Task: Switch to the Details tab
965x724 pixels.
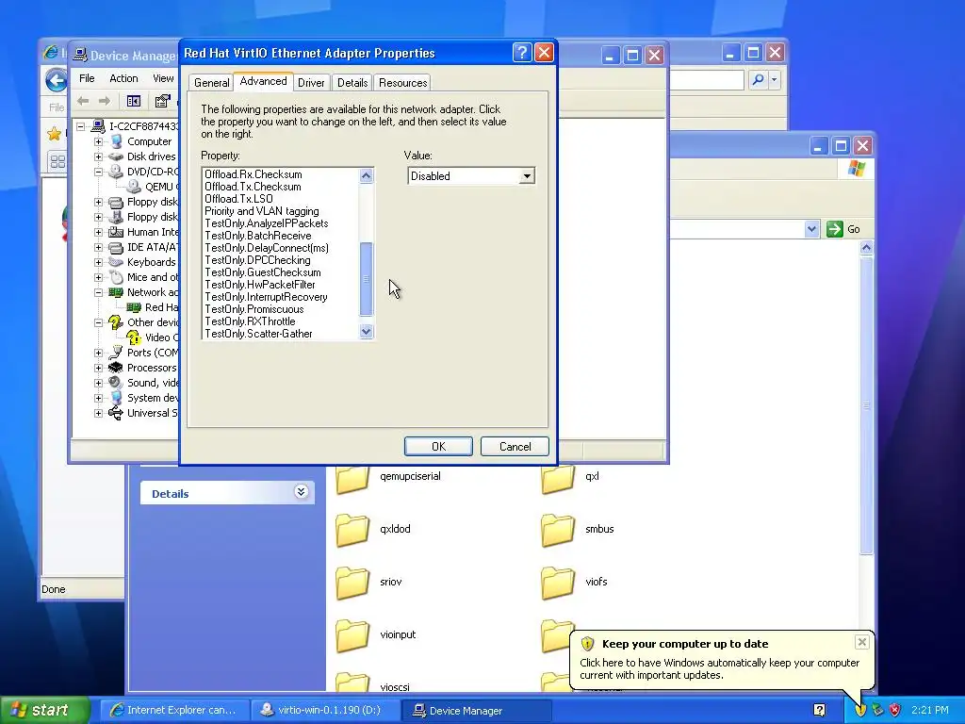Action: [x=352, y=83]
